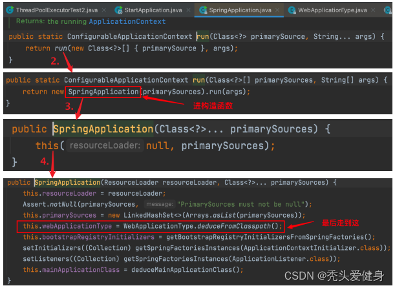Click the resourceLoader parameter hint

click(105, 145)
